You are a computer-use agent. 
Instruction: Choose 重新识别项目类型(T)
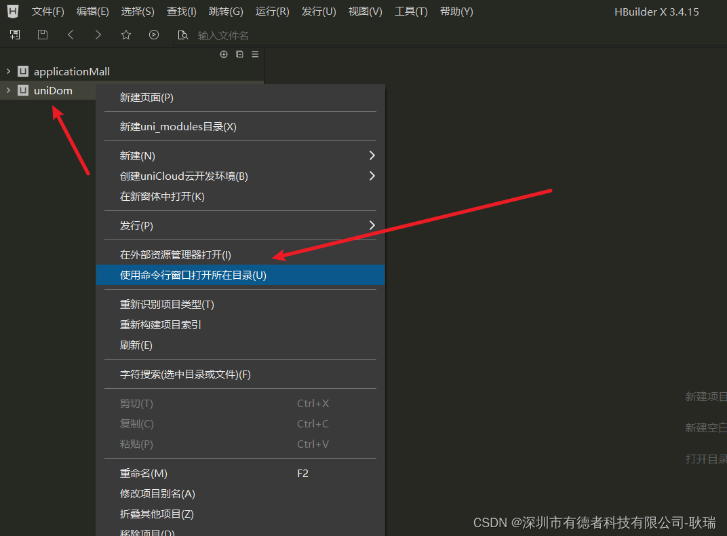(x=240, y=305)
